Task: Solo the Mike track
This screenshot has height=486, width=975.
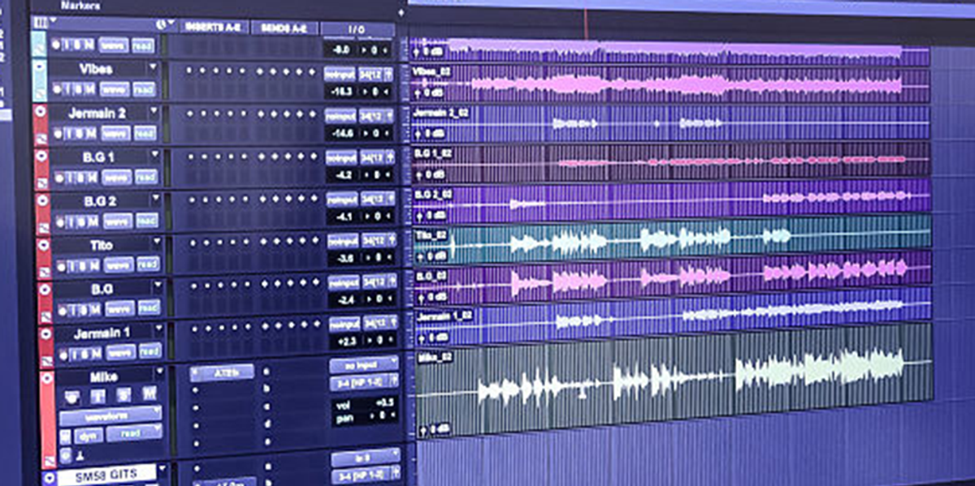Action: pyautogui.click(x=124, y=396)
